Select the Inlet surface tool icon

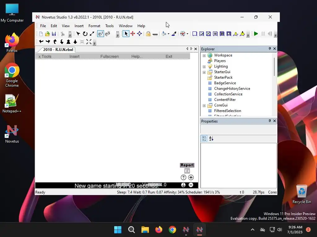[x=222, y=34]
